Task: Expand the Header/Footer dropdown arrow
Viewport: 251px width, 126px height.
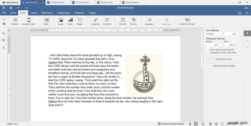Action: 36,24
